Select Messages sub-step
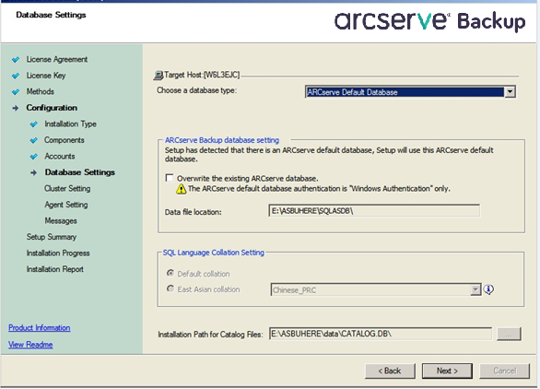The width and height of the screenshot is (540, 389). tap(61, 221)
